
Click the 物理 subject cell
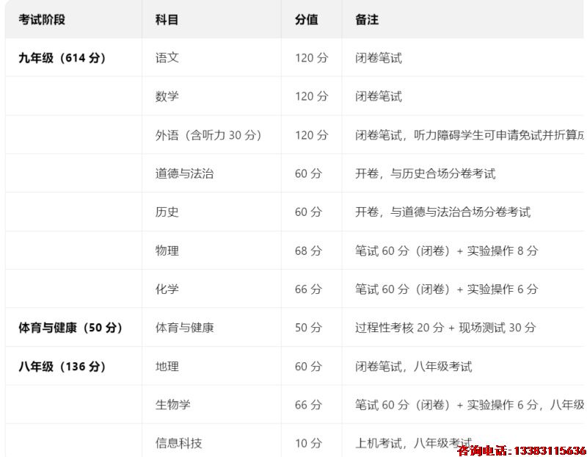coord(163,250)
